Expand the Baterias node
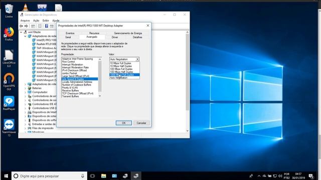Screen dimensions: 321x180 pos(25,88)
